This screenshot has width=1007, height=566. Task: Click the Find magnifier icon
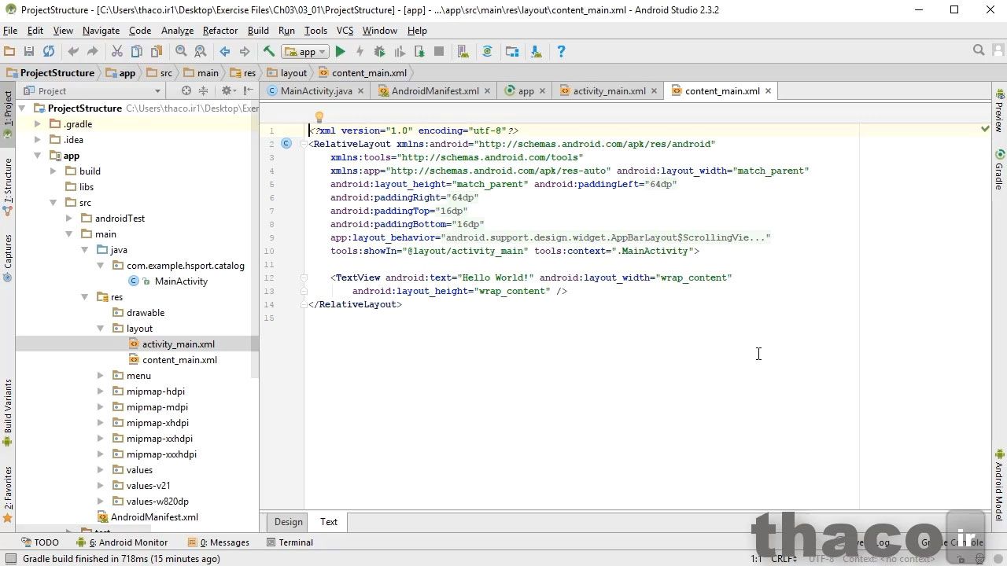pyautogui.click(x=181, y=51)
